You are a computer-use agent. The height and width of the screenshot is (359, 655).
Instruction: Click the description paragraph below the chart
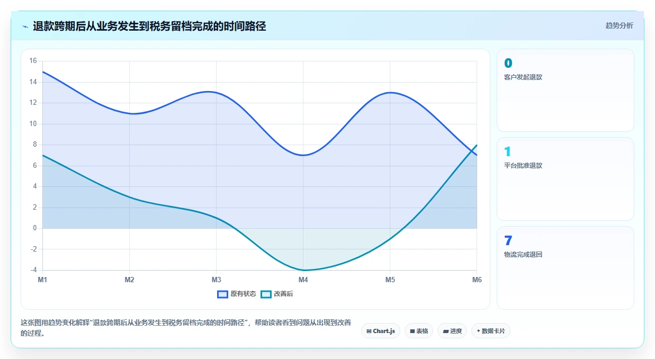186,328
